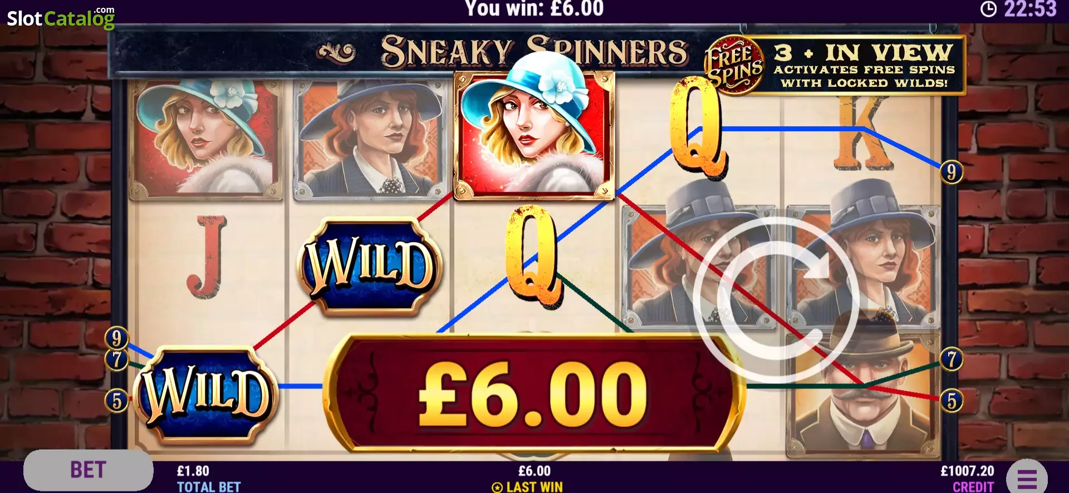The width and height of the screenshot is (1069, 493).
Task: Click the Total Bet £1.80 display
Action: point(208,479)
